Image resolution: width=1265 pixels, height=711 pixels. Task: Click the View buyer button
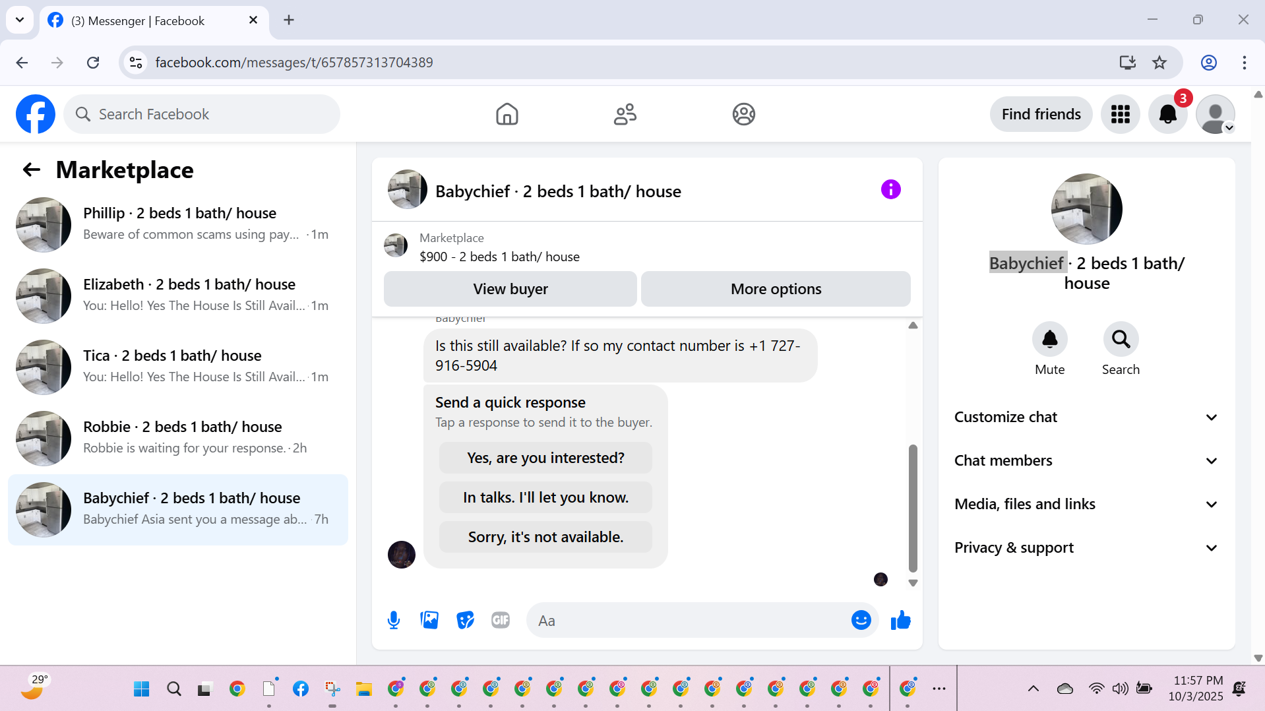coord(510,289)
